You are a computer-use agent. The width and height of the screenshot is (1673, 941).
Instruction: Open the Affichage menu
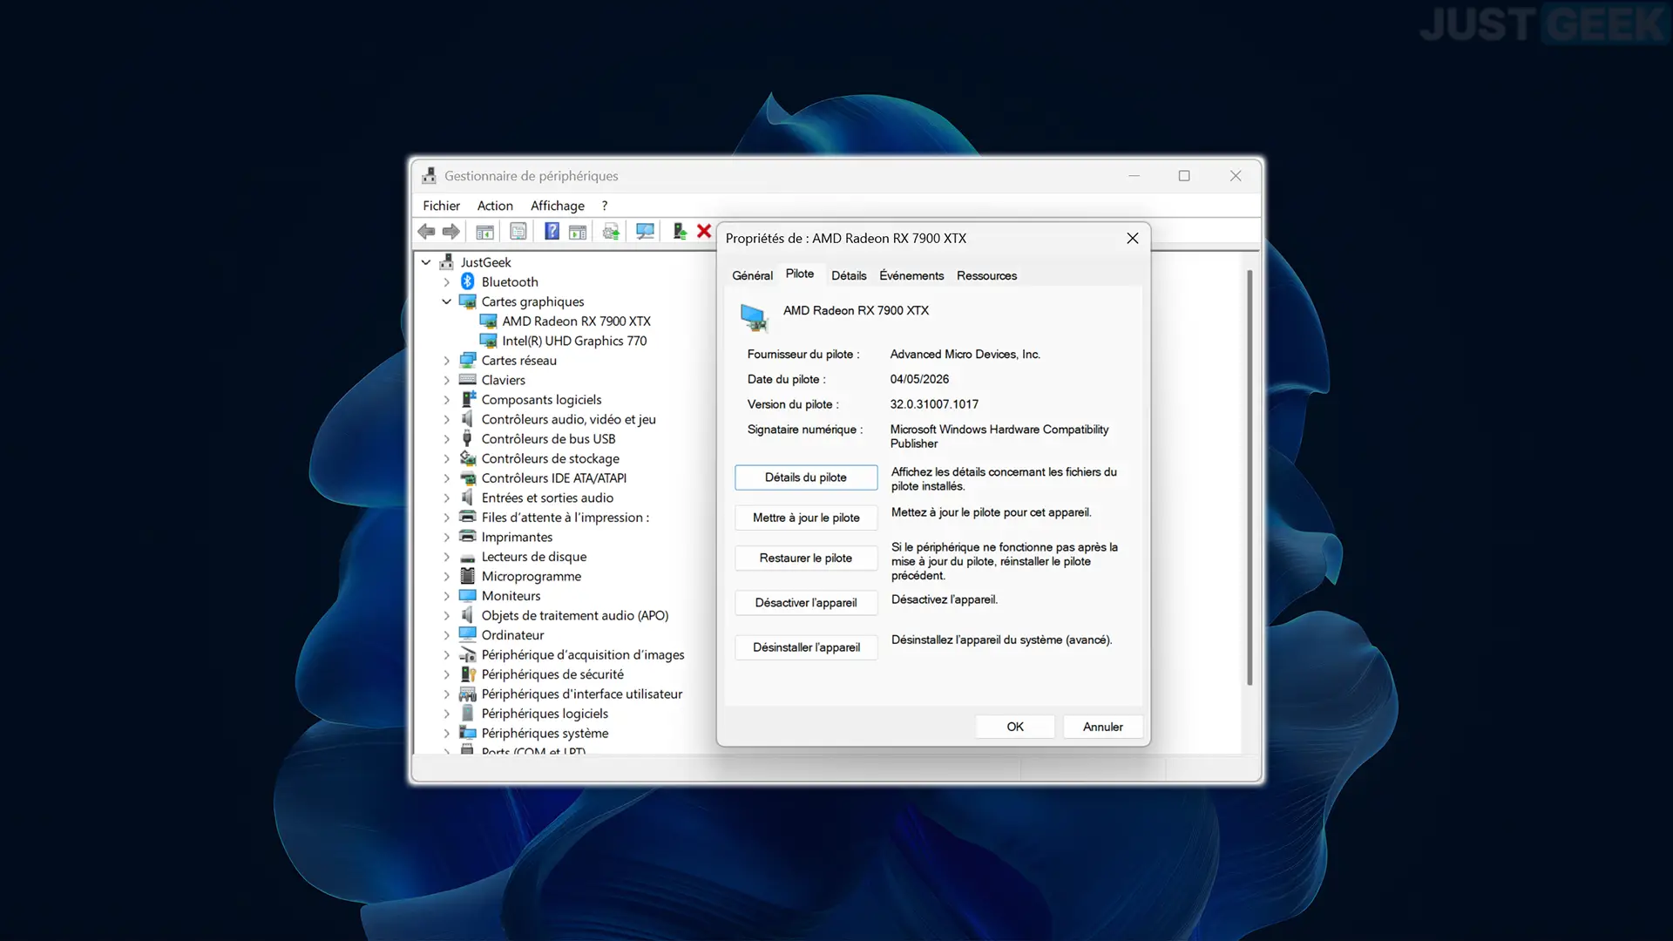point(557,206)
